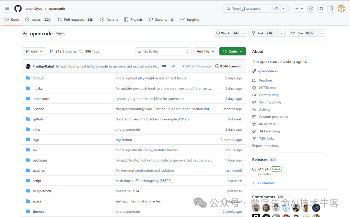Open the nix folder icon
Image resolution: width=350 pixels, height=217 pixels.
click(x=28, y=150)
